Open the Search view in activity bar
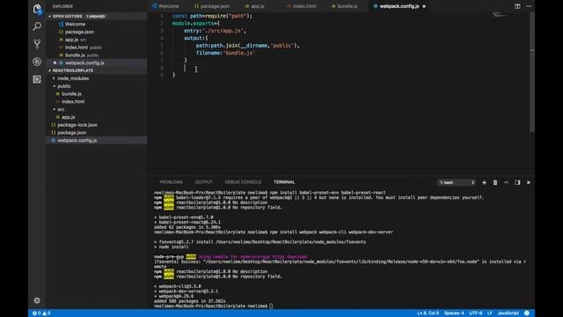The width and height of the screenshot is (563, 317). pos(37,26)
